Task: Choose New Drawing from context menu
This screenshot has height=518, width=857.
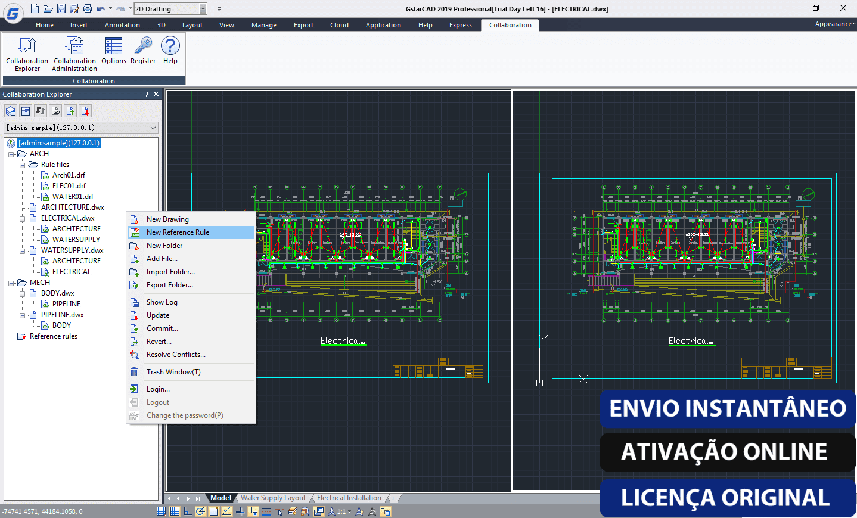Action: [191, 219]
